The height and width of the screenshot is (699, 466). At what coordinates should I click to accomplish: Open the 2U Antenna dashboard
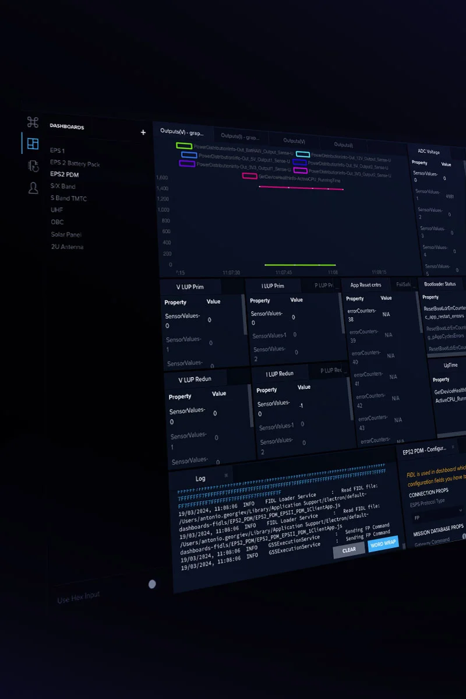tap(67, 247)
